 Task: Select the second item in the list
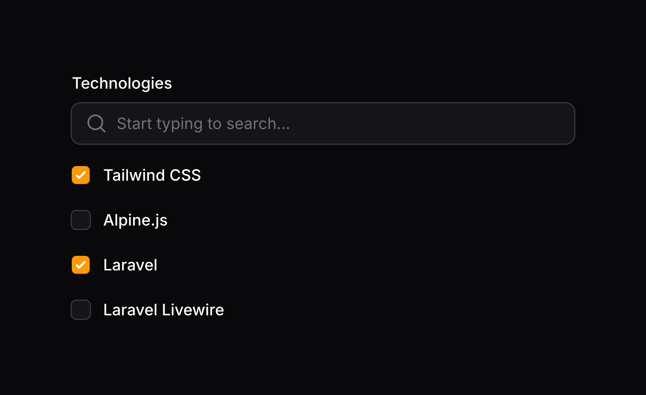point(135,220)
